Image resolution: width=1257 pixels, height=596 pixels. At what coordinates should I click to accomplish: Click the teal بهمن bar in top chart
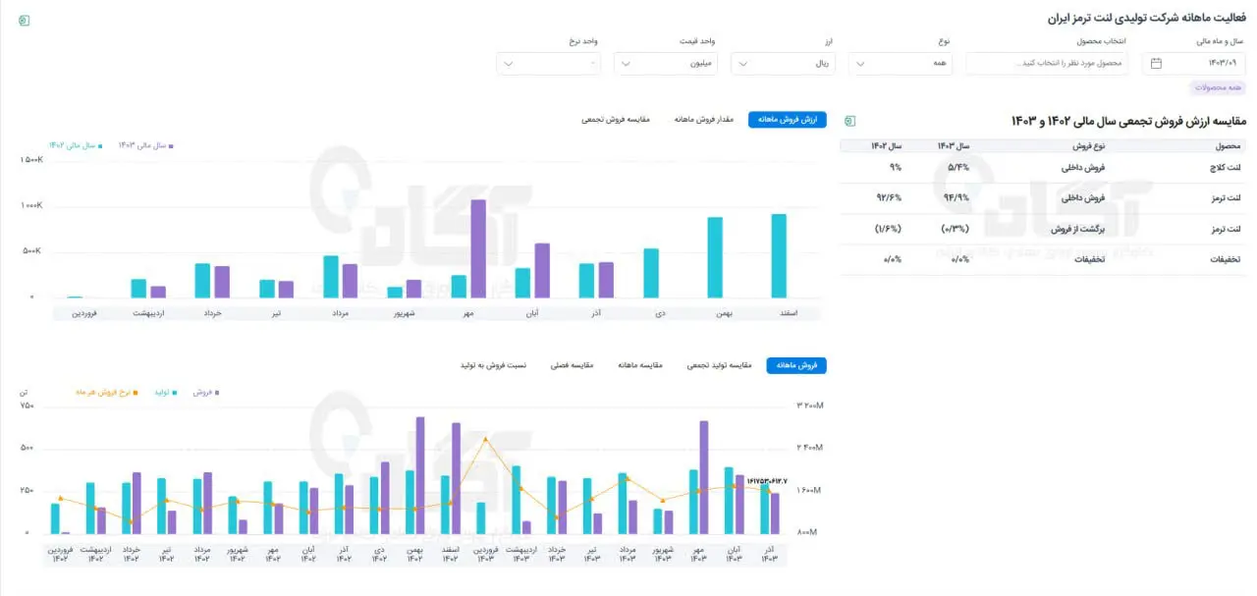[715, 258]
